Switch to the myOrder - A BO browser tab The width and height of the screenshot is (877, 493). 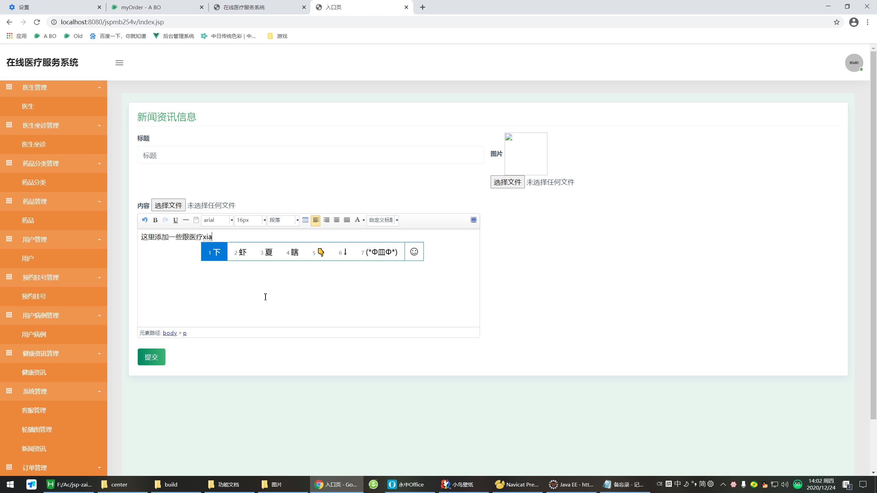pos(156,7)
